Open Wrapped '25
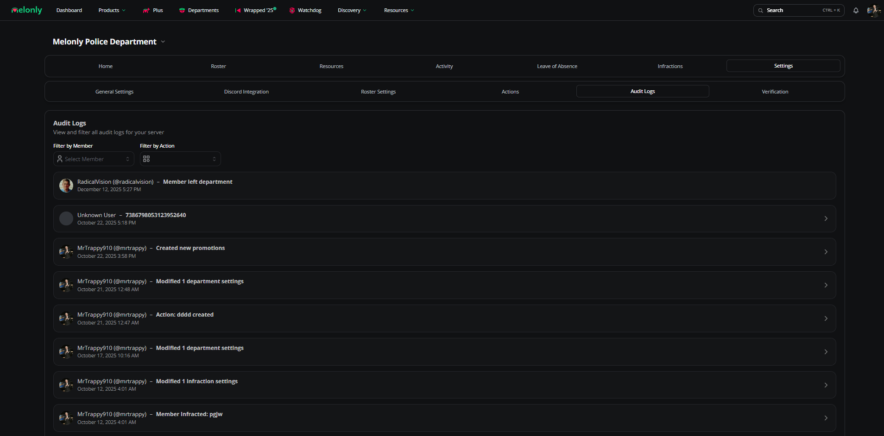 pyautogui.click(x=255, y=10)
